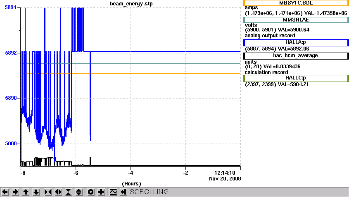Click the 5888 y-axis label
This screenshot has width=349, height=197.
coord(11,144)
